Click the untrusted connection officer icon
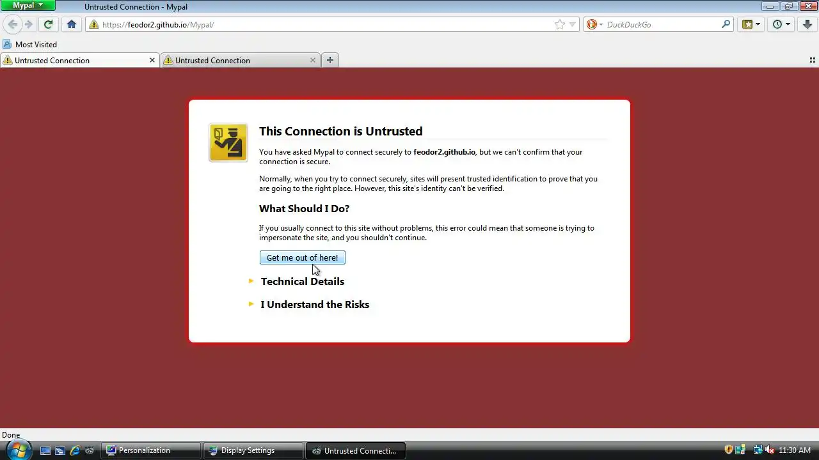The width and height of the screenshot is (819, 460). tap(228, 142)
